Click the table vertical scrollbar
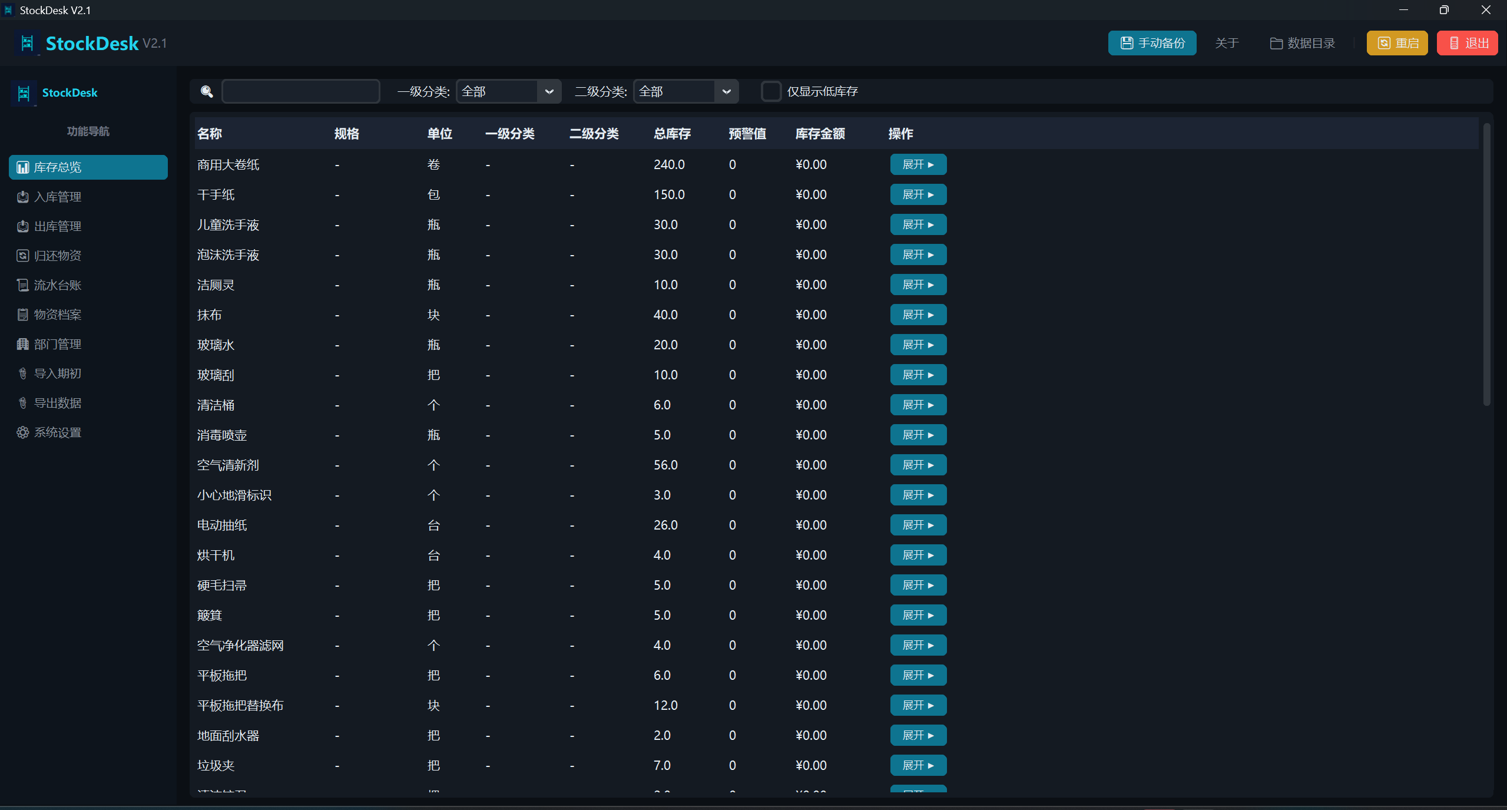 click(x=1486, y=264)
